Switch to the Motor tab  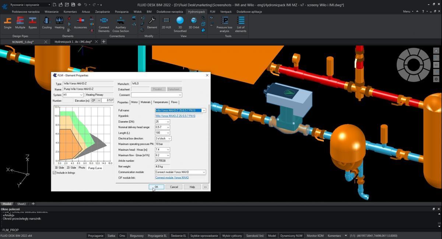click(x=134, y=102)
